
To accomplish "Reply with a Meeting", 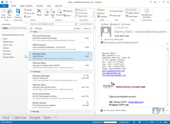I will point(68,11).
